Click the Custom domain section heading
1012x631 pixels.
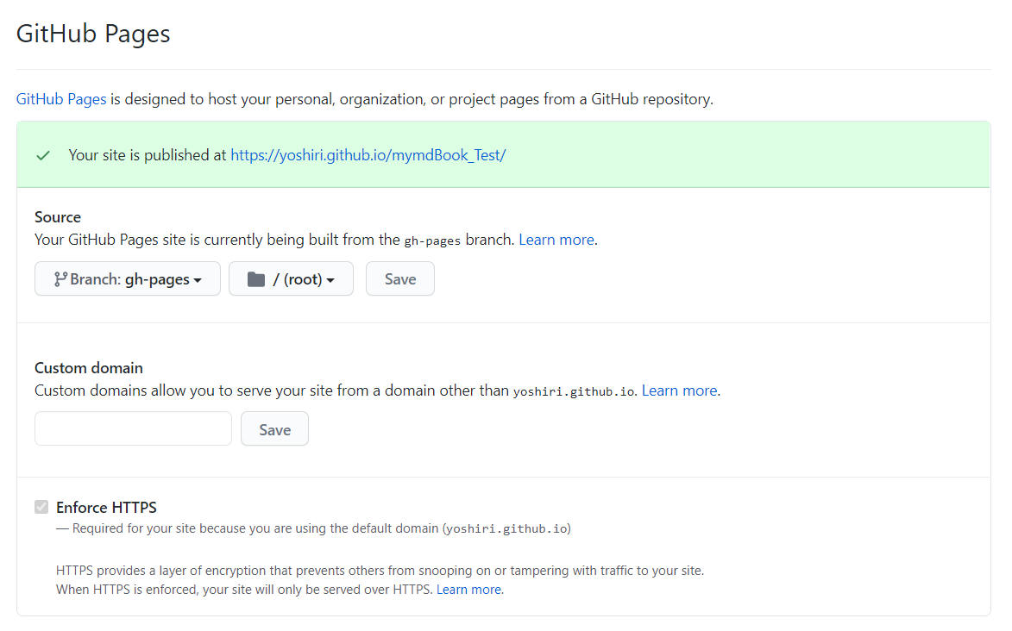[88, 368]
